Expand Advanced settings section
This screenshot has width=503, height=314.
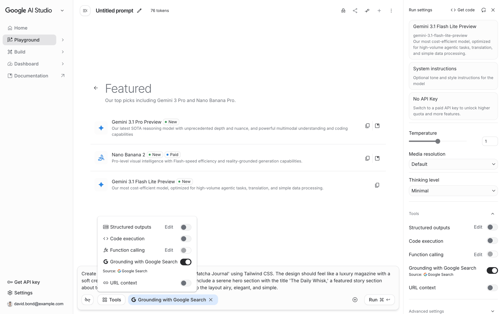pos(493,311)
